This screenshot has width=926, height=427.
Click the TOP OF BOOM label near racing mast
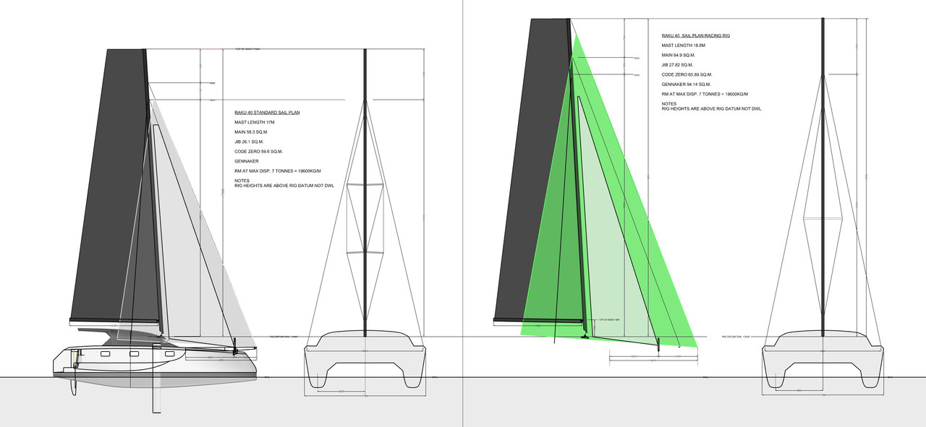(x=606, y=319)
